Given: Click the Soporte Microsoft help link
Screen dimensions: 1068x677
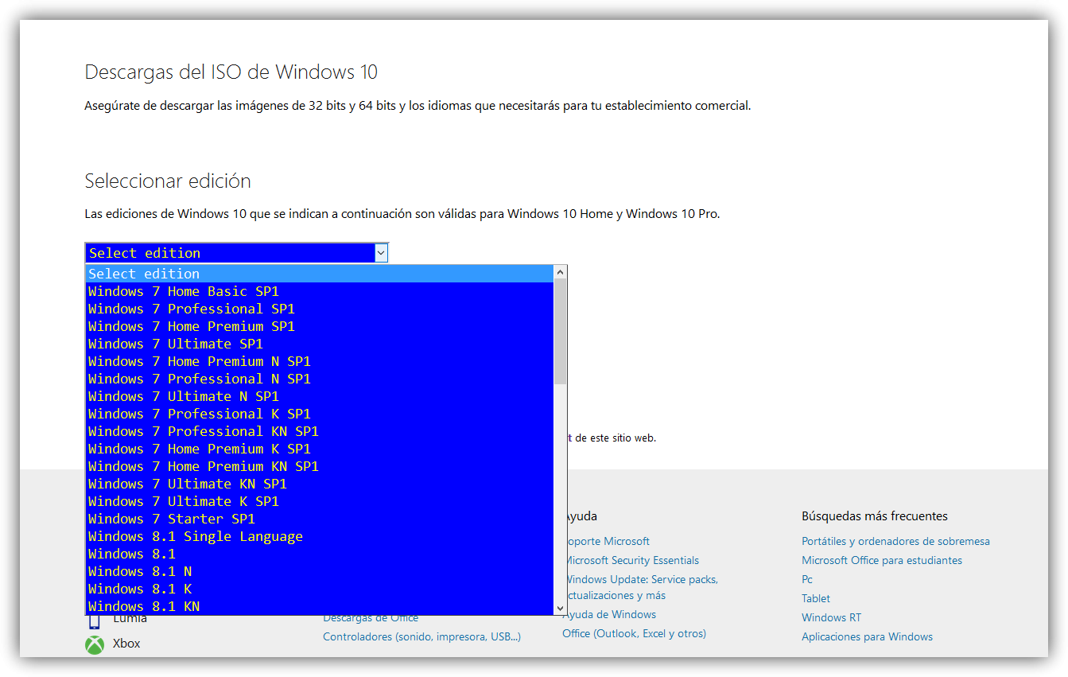Looking at the screenshot, I should pos(607,541).
